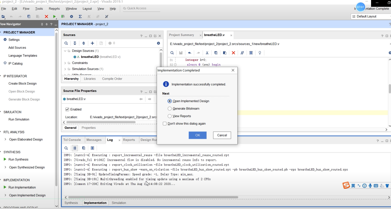Image resolution: width=391 pixels, height=209 pixels.
Task: Toggle line comments in editor toolbar
Action: coord(242,53)
